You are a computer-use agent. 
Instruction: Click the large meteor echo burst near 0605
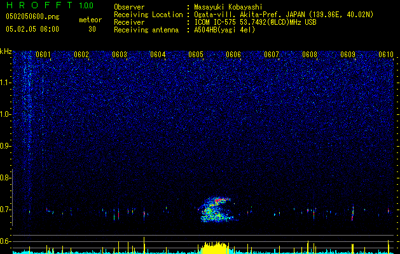[217, 209]
